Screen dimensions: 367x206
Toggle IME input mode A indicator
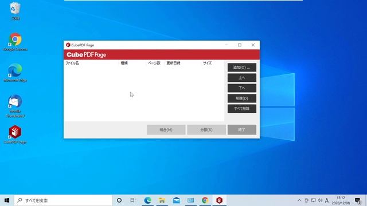pos(327,200)
